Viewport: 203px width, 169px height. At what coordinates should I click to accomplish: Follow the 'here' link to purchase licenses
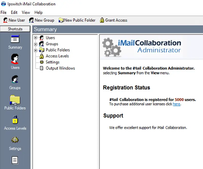click(x=176, y=104)
